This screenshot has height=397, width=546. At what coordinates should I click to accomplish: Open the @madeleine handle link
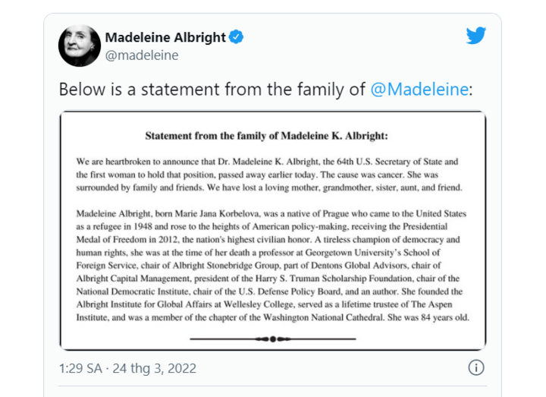coord(142,55)
